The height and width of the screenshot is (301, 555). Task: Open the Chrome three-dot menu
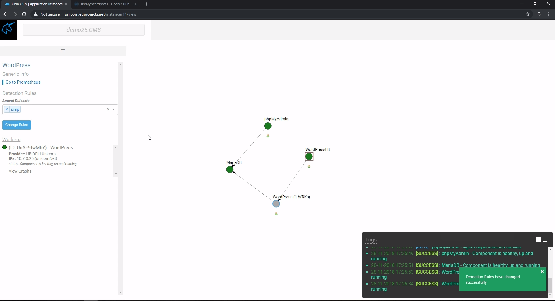pyautogui.click(x=549, y=14)
